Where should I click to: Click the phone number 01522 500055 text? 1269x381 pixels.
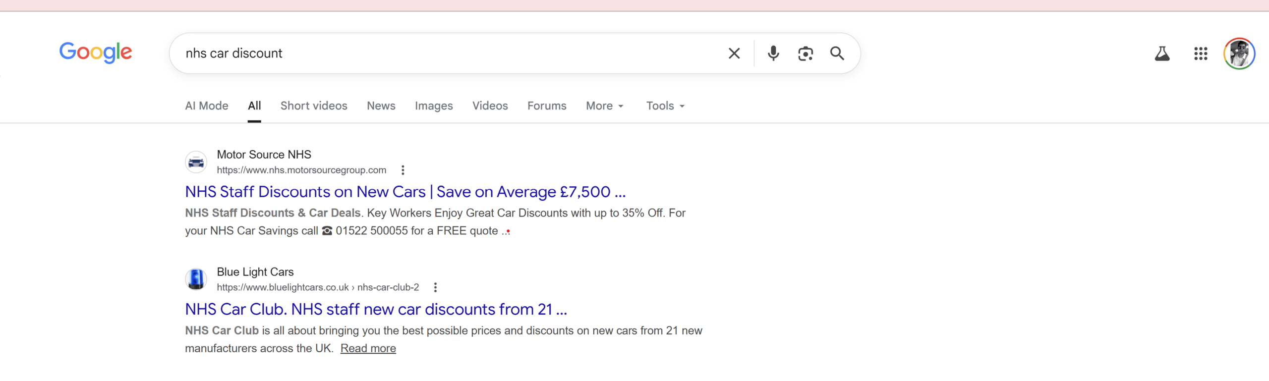(x=372, y=231)
